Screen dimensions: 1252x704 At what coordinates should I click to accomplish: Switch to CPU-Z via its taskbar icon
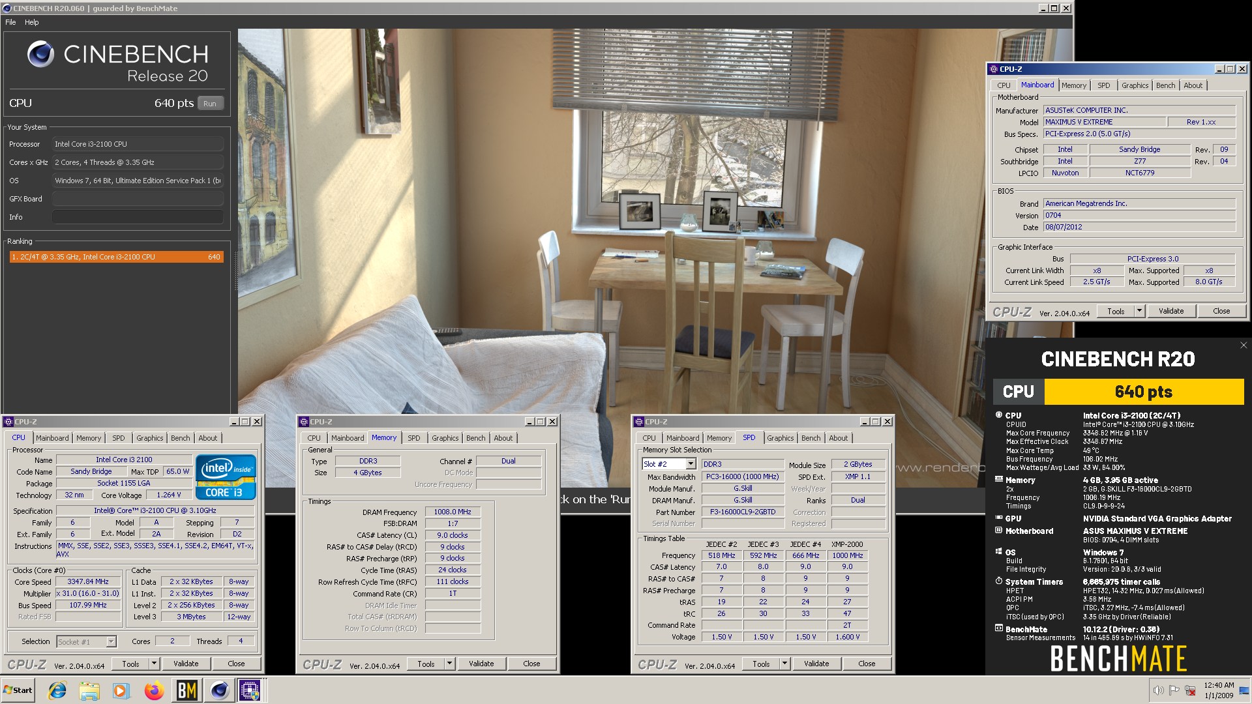click(x=251, y=690)
